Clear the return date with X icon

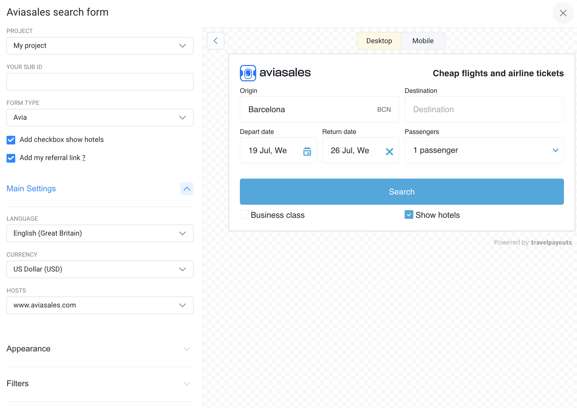point(389,151)
